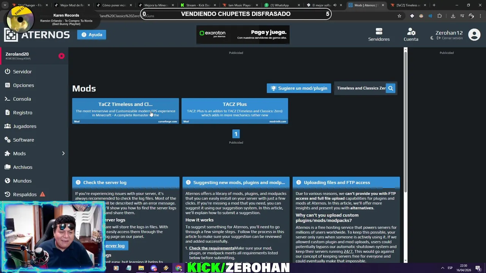Open File Explorer from the taskbar
Image resolution: width=486 pixels, height=273 pixels.
point(141,268)
